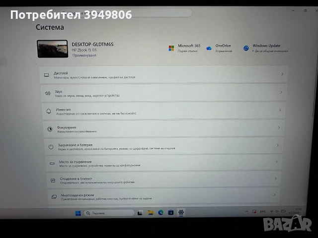Click the Преименуване rename link
Screen dimensions: 318x238
coord(84,55)
